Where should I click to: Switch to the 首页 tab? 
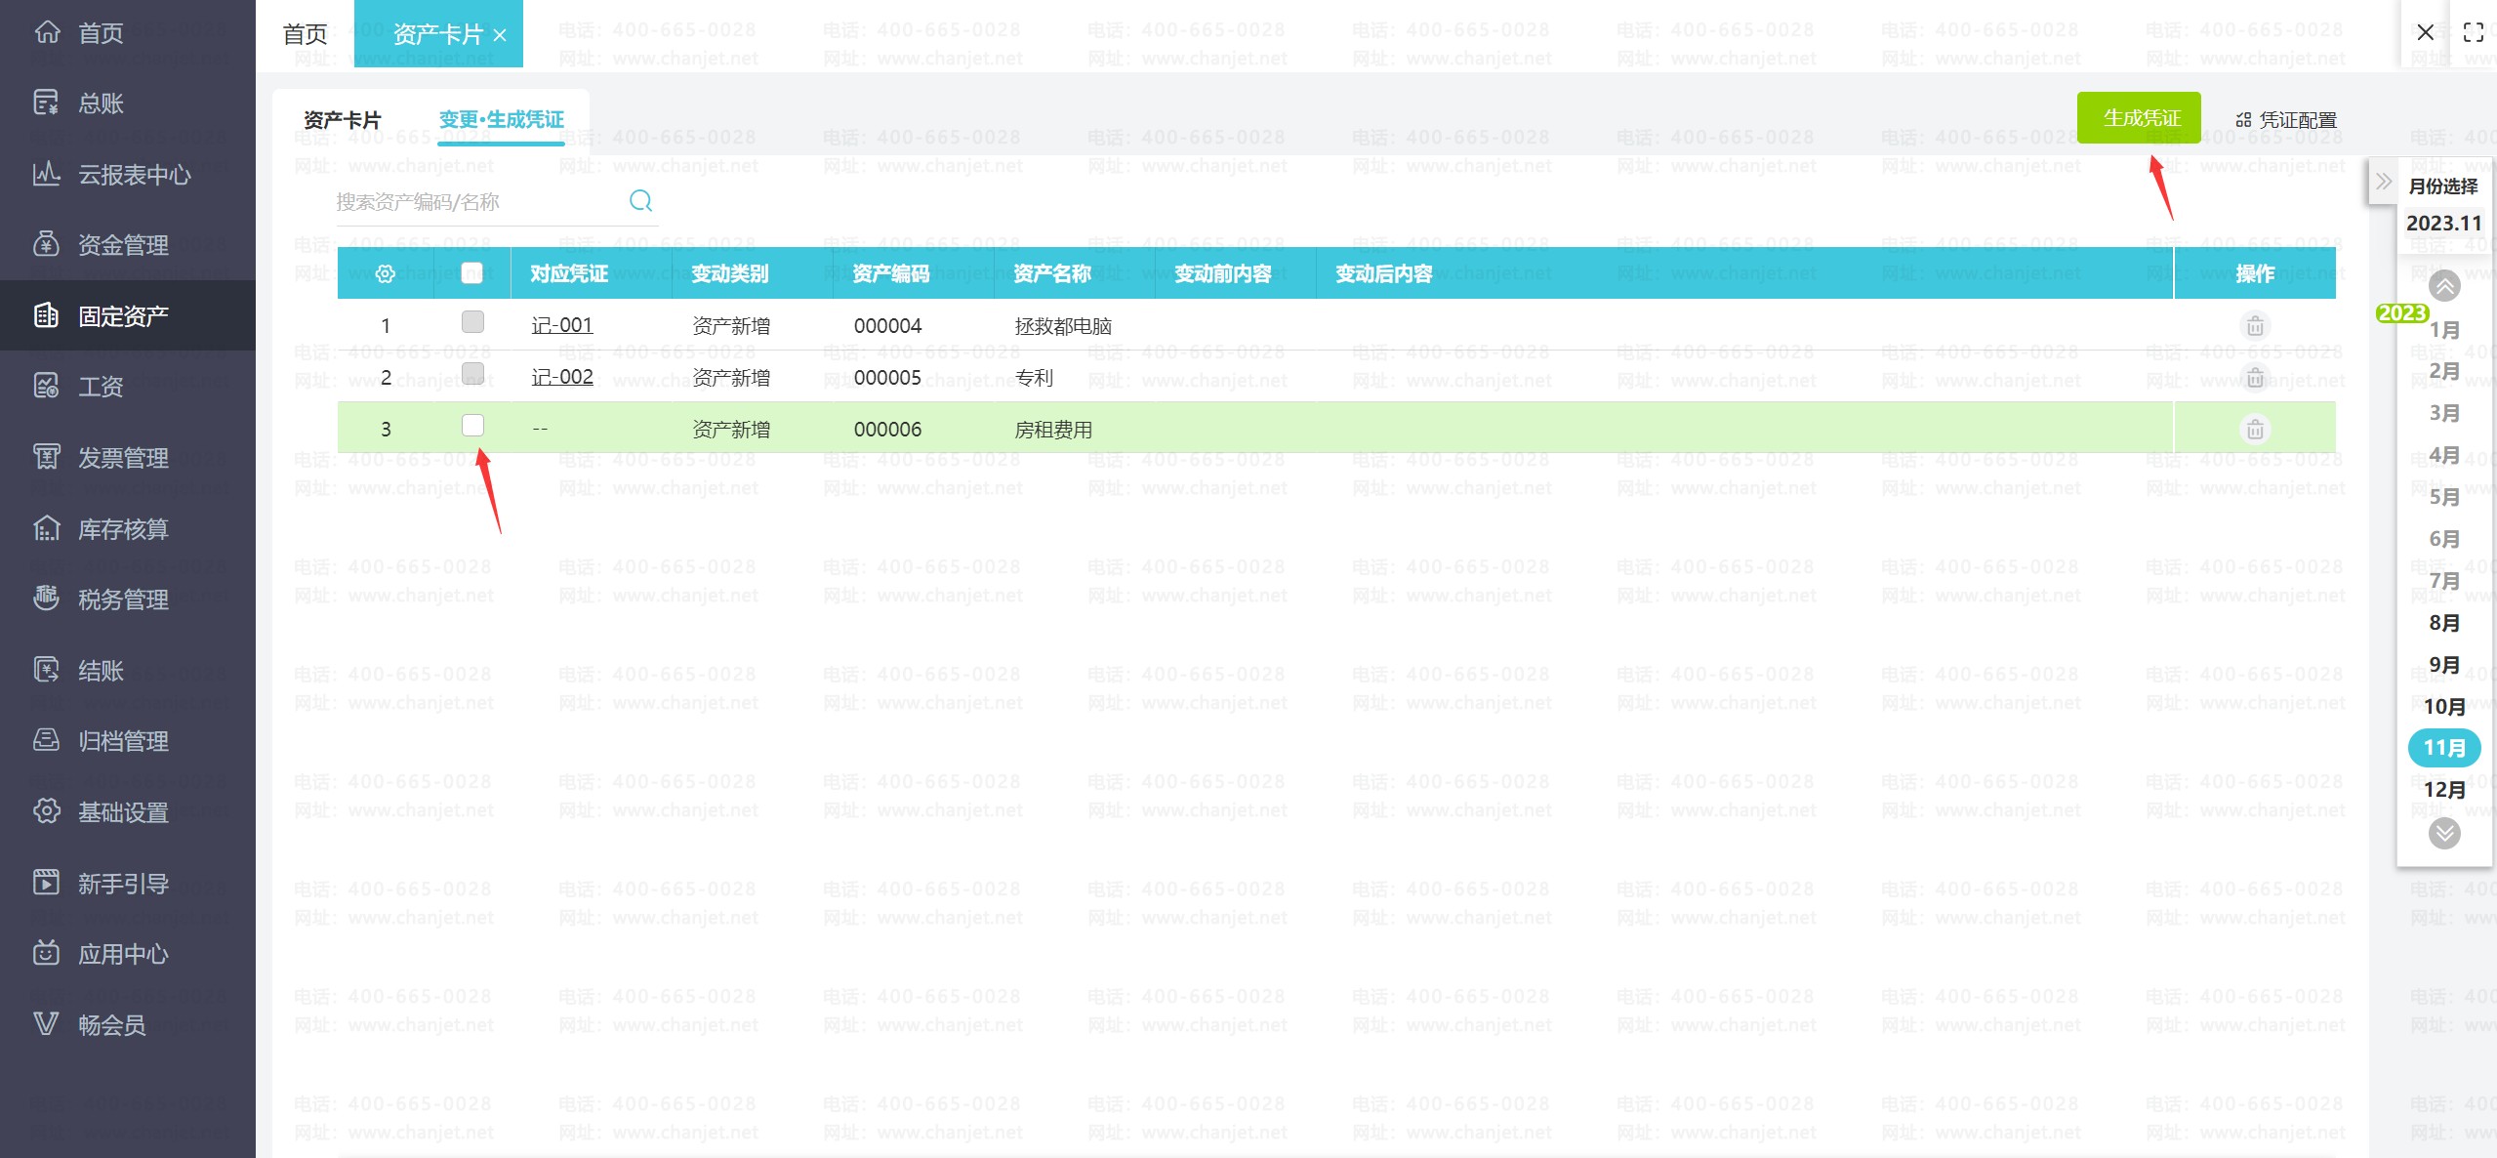[305, 34]
